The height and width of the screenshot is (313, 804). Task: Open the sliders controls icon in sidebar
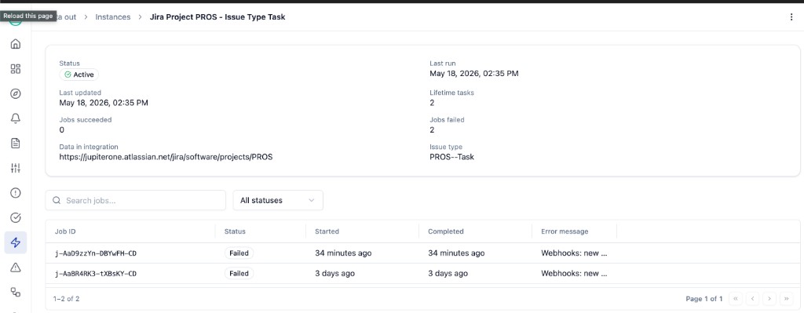(x=16, y=168)
